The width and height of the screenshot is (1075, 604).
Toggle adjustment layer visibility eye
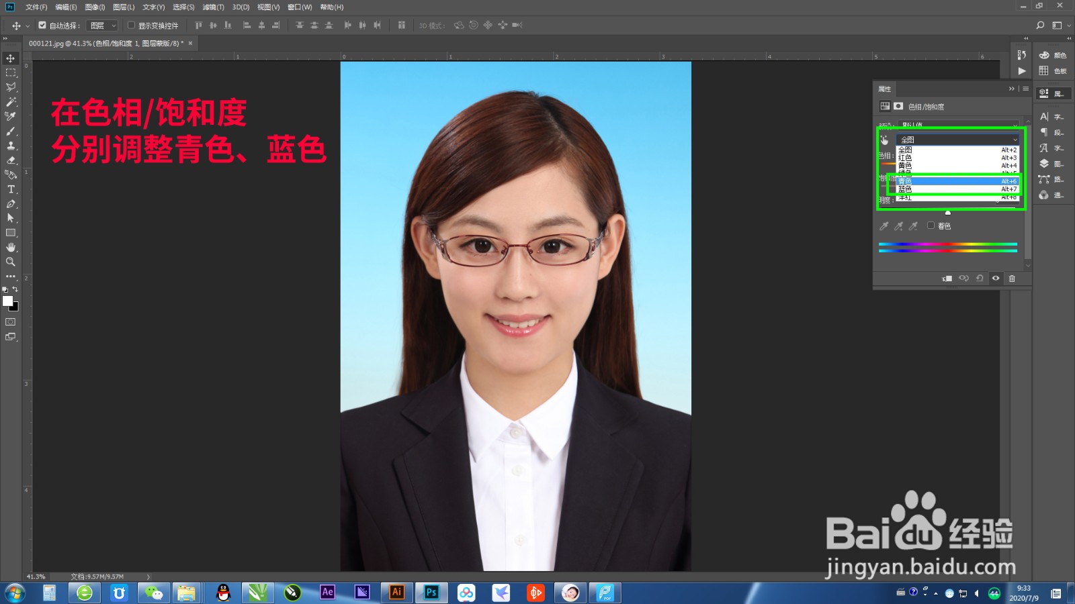[x=996, y=279]
